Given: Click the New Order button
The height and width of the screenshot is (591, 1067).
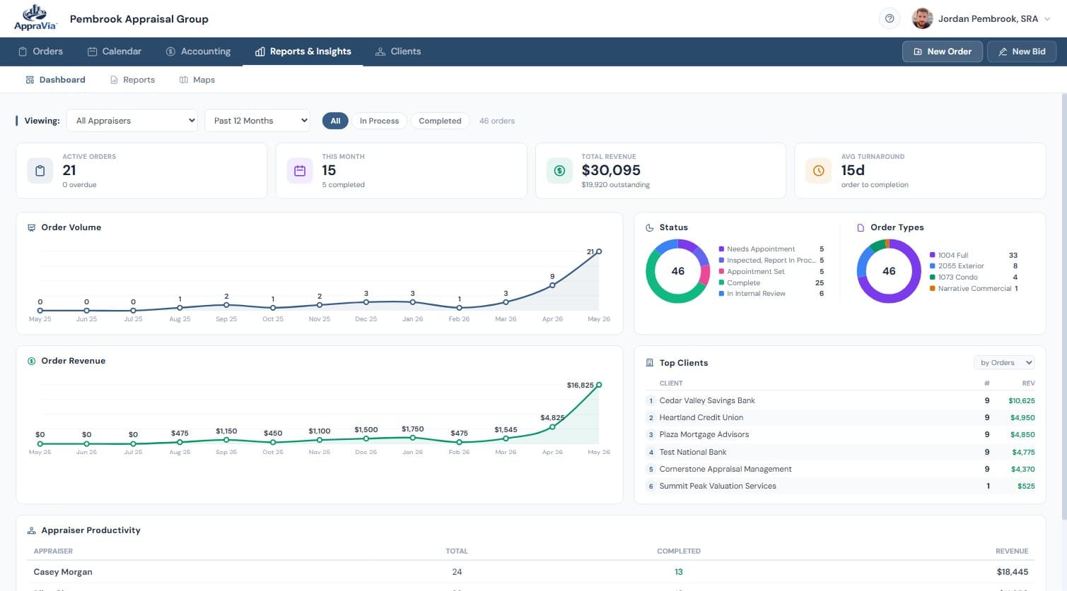Looking at the screenshot, I should point(942,52).
